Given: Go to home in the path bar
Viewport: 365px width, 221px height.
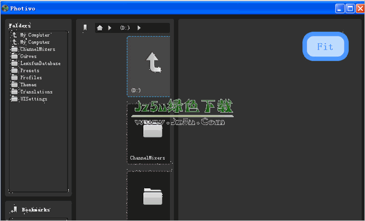Looking at the screenshot, I should coord(99,28).
